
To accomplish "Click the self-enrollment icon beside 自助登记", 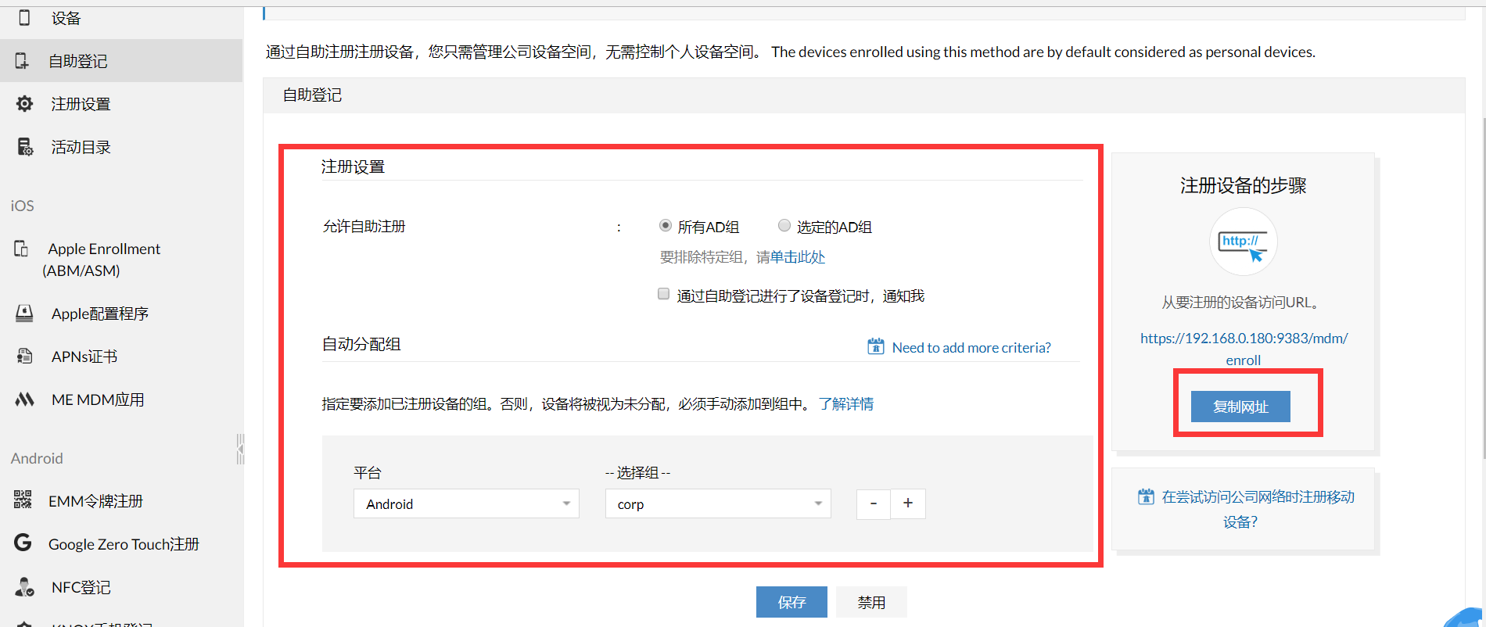I will (22, 60).
